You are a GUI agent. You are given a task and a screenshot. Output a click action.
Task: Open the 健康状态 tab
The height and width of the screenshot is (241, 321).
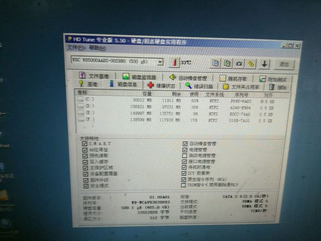point(161,86)
